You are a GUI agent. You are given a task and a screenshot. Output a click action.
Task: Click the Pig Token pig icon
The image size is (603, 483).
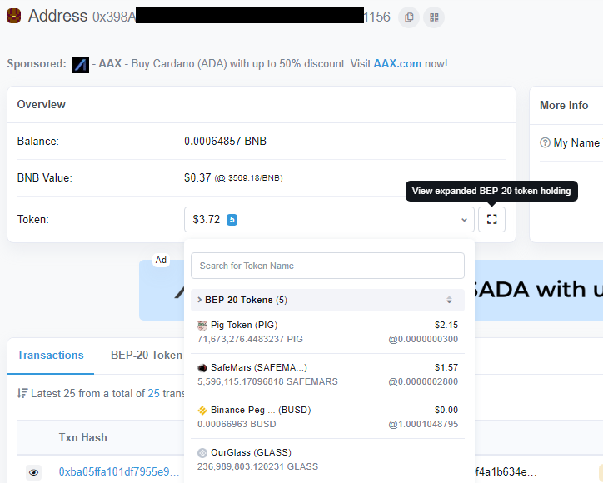point(202,326)
